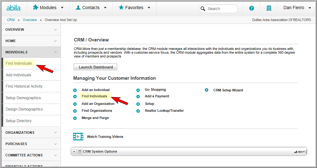317x168 pixels.
Task: Open the Merge and Purge link
Action: (95, 118)
